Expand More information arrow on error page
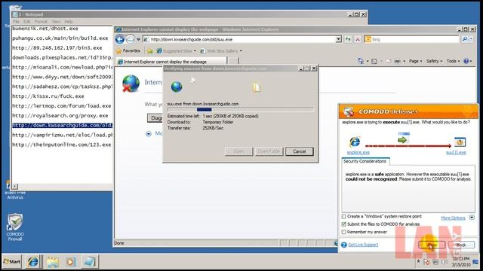 click(149, 133)
